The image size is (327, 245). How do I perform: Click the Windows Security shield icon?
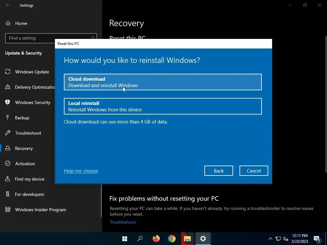(8, 102)
